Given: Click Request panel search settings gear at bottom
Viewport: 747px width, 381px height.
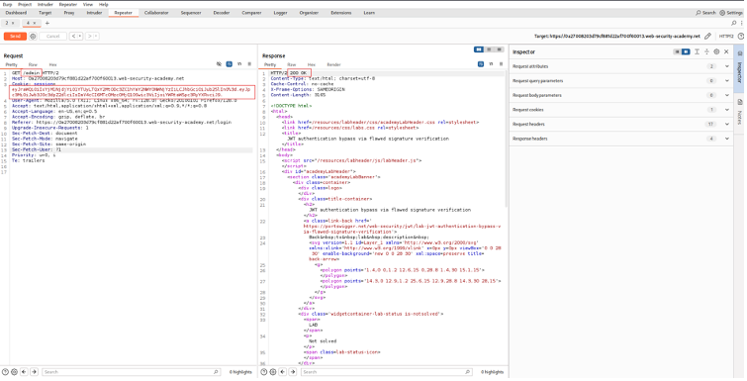Looking at the screenshot, I should [14, 372].
